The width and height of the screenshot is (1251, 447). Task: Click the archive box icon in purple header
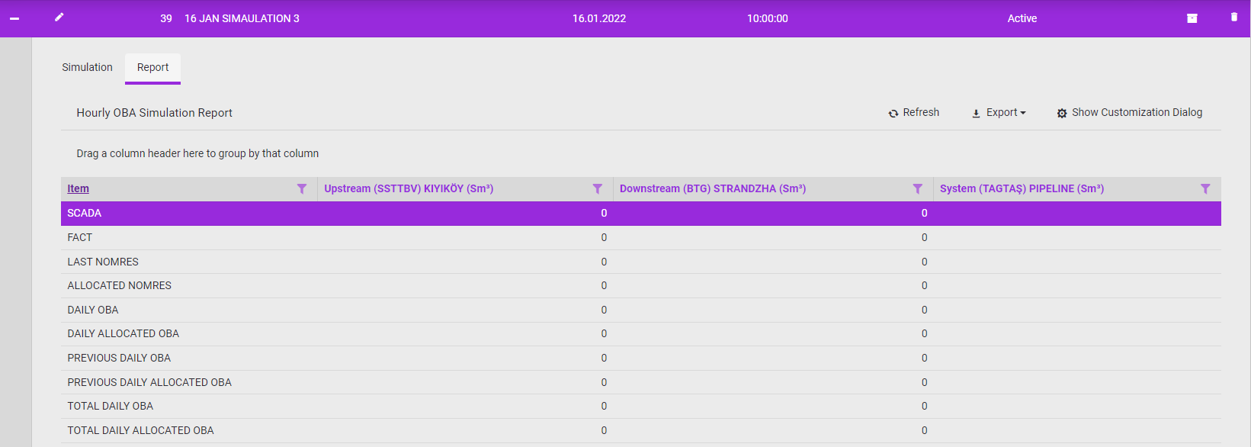[x=1192, y=18]
